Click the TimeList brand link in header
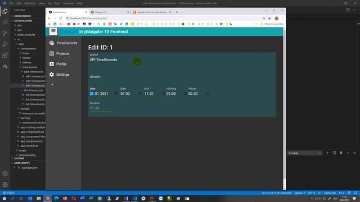 tap(69, 31)
